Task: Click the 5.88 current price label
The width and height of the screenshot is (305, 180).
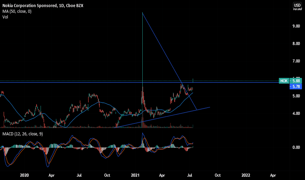Action: [296, 81]
